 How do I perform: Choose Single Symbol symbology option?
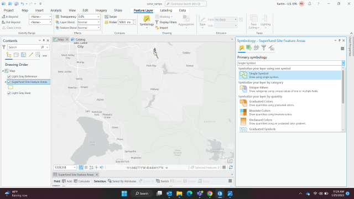290,75
